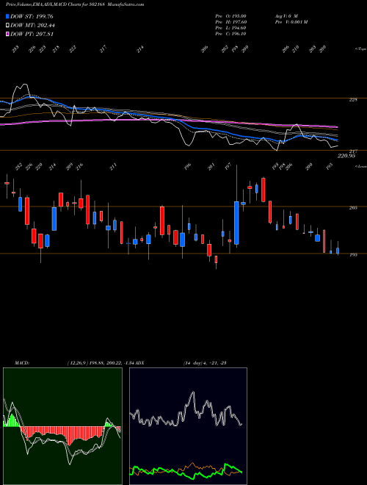Click the 205 price axis label
Image resolution: width=367 pixels, height=485 pixels.
[x=353, y=207]
